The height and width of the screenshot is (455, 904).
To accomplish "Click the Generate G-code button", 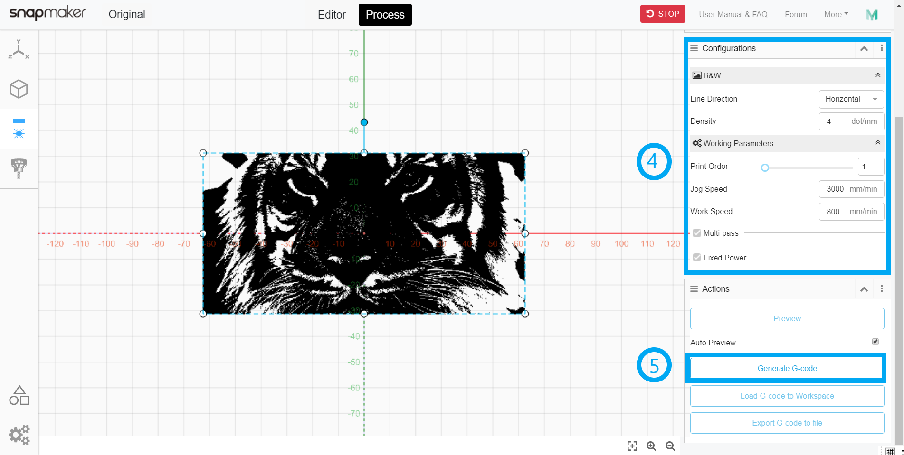I will coord(787,368).
